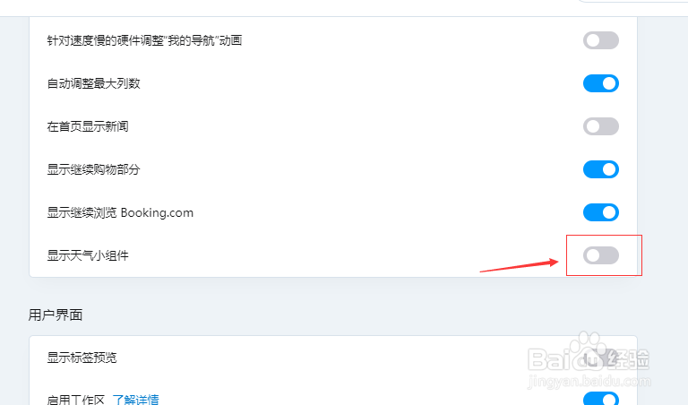Disable the 显示继续购物部分 switch
The image size is (688, 405).
601,169
